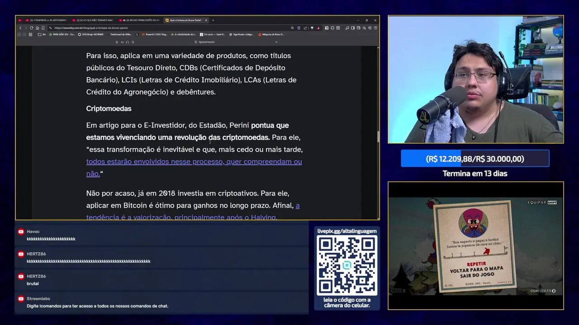Open the extensions puzzle icon

pos(332,28)
